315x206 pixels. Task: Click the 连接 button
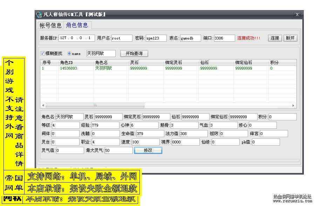pyautogui.click(x=275, y=38)
